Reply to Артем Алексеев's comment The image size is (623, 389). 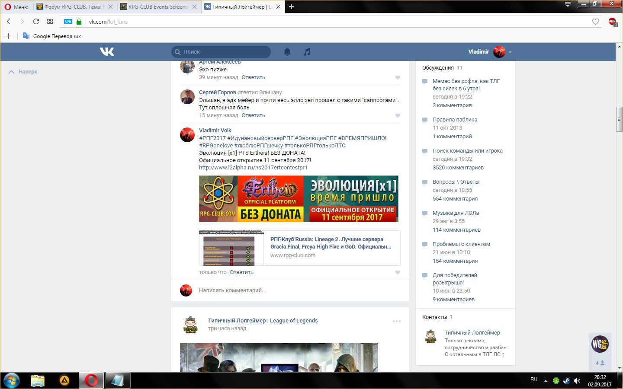pyautogui.click(x=253, y=77)
